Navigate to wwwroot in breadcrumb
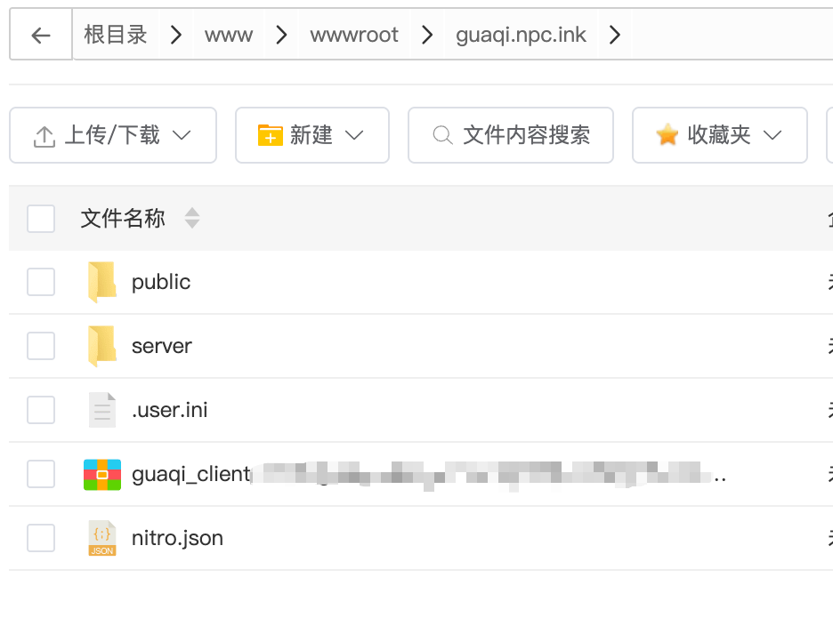Image resolution: width=833 pixels, height=626 pixels. (354, 35)
